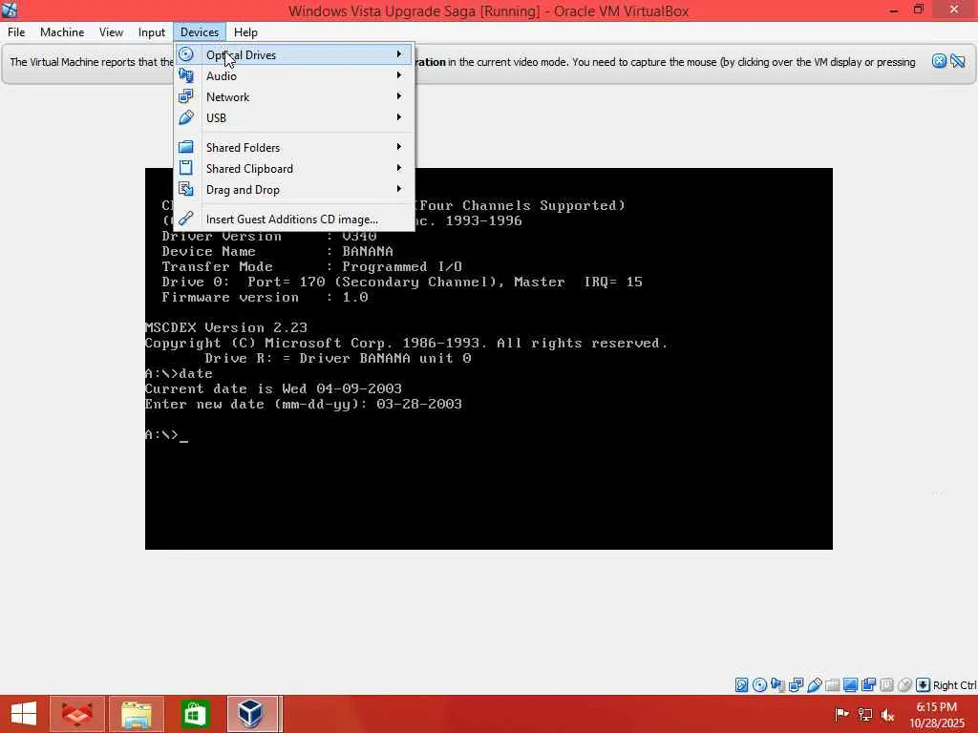Close the Devices menu via its title
This screenshot has width=978, height=733.
pos(200,32)
